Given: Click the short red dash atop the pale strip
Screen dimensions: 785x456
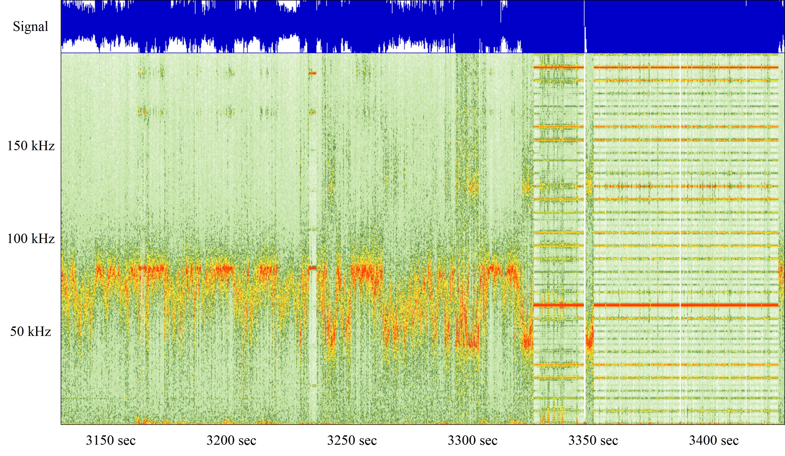Looking at the screenshot, I should point(312,73).
